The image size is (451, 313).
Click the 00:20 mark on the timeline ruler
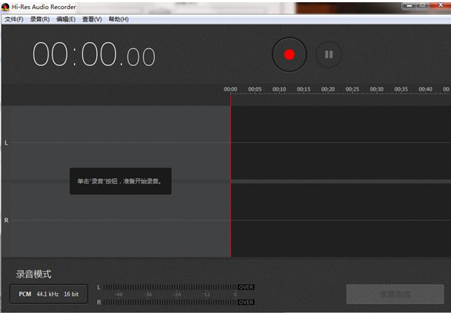coord(328,89)
